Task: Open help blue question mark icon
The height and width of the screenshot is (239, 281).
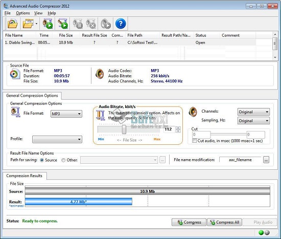Action: (121, 24)
